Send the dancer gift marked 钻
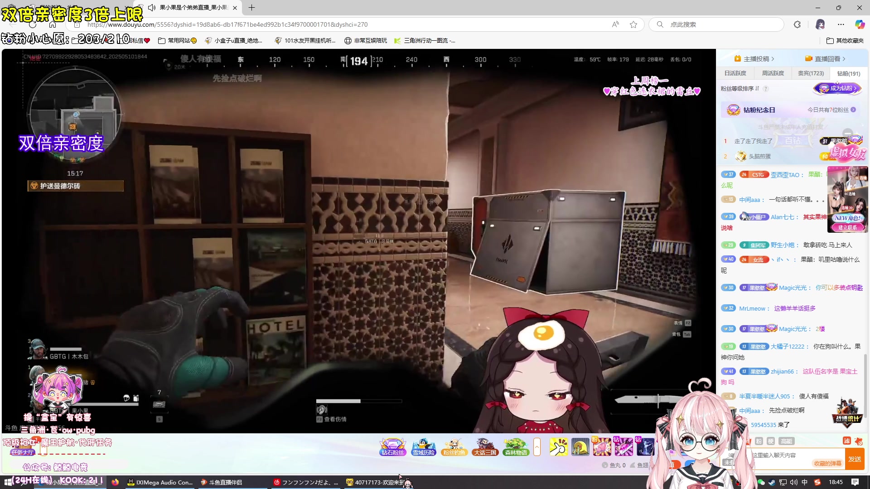The image size is (870, 489). tap(645, 447)
